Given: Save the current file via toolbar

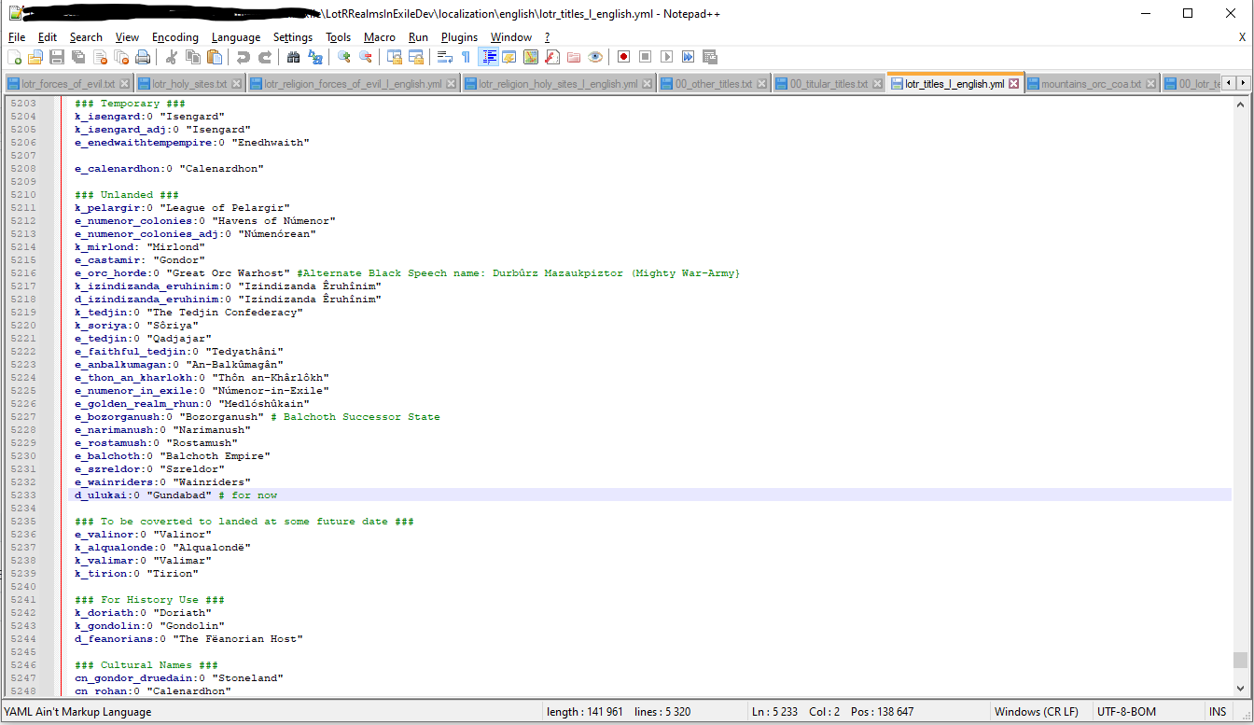Looking at the screenshot, I should point(57,57).
